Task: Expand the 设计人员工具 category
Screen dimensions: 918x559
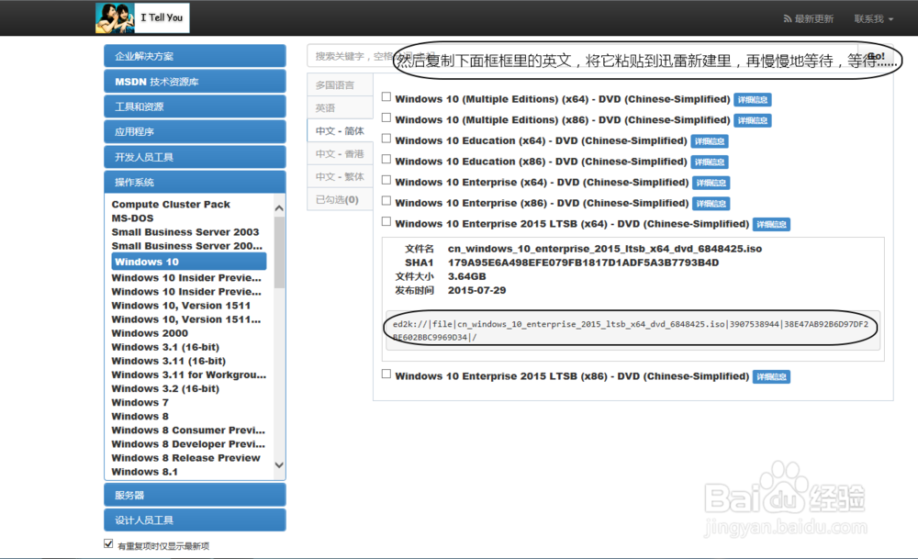Action: click(195, 520)
